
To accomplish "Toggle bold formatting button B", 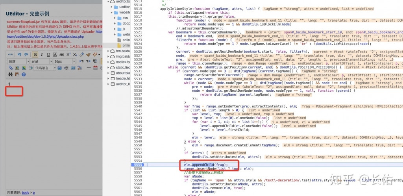I will click(x=35, y=54).
